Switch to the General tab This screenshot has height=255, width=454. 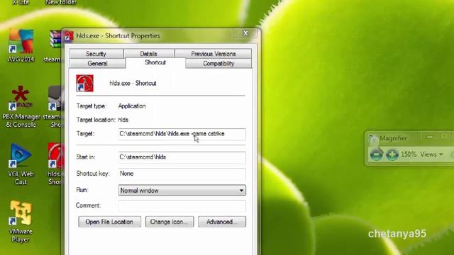point(97,63)
